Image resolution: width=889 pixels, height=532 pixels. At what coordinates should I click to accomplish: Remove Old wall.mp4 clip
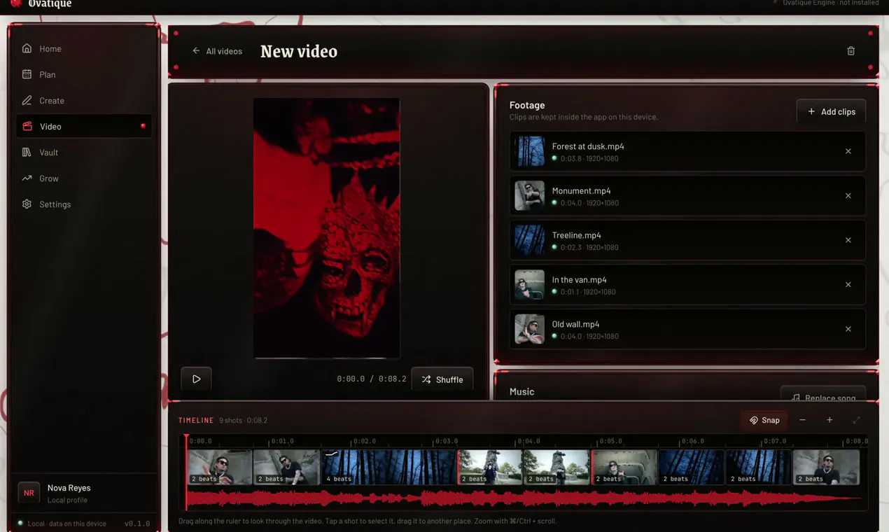(848, 329)
